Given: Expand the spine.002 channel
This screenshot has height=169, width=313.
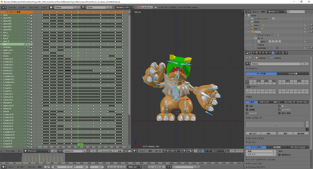Looking at the screenshot, I should [x=1, y=21].
